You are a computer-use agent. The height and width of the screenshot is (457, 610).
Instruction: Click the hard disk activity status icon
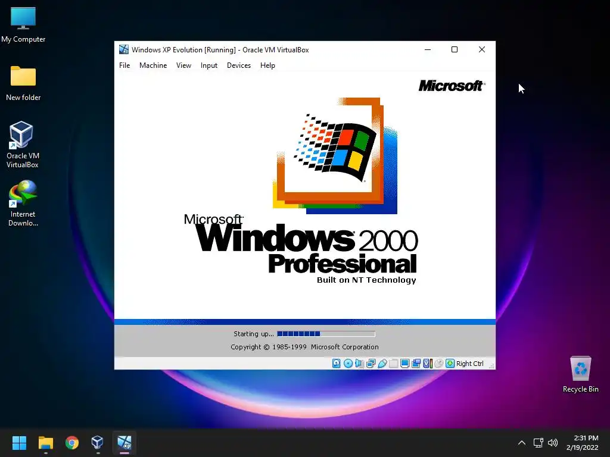[337, 364]
